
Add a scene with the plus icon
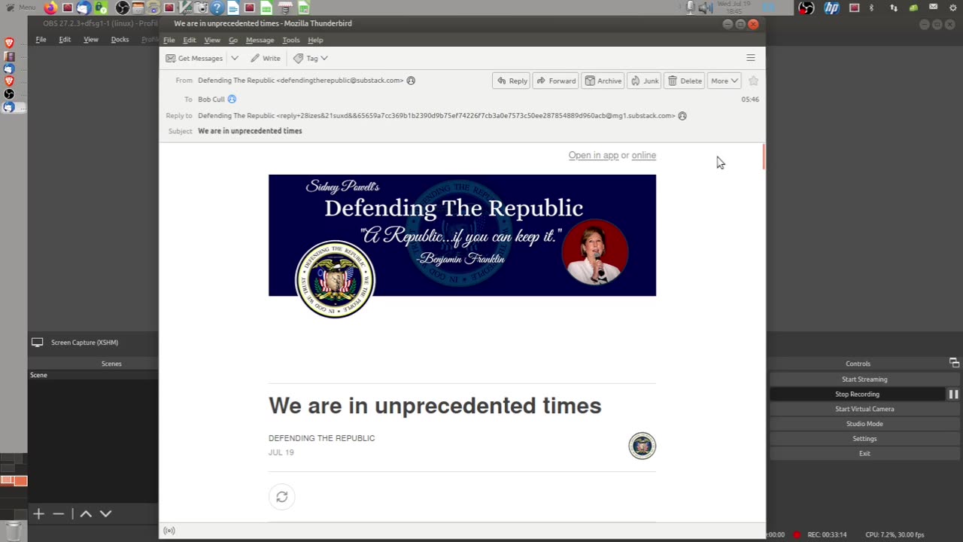(38, 513)
